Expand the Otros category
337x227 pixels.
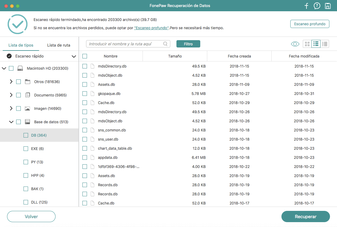11,82
